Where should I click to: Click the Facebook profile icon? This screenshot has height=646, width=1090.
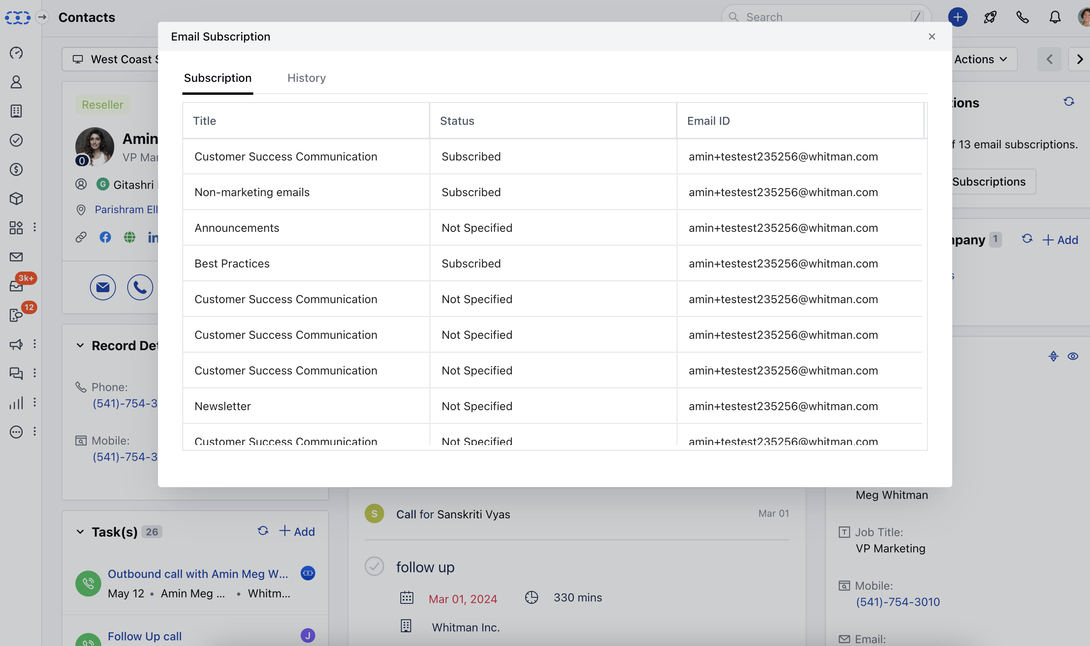coord(105,237)
